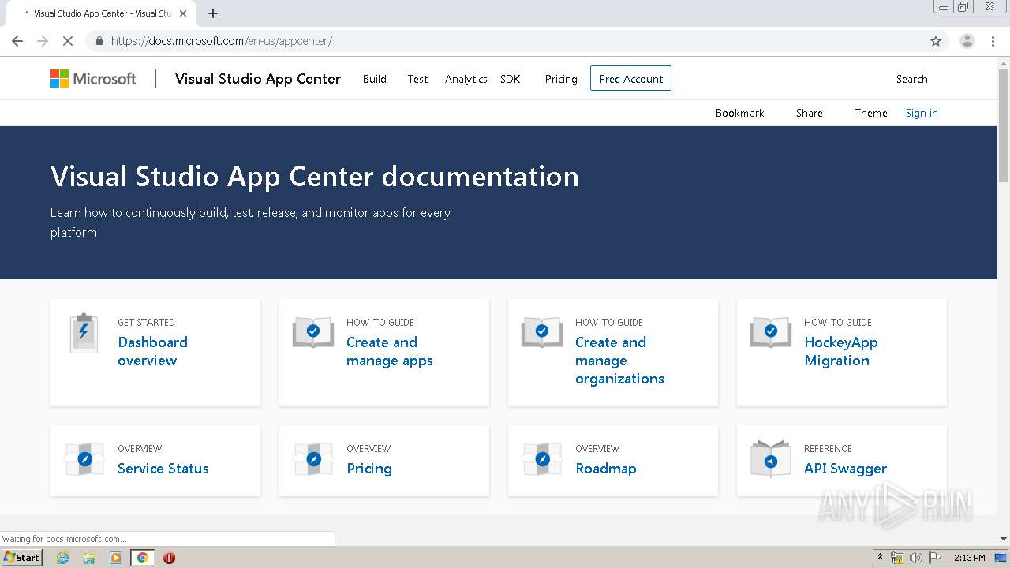Open the Build menu item
The height and width of the screenshot is (568, 1010).
click(375, 79)
